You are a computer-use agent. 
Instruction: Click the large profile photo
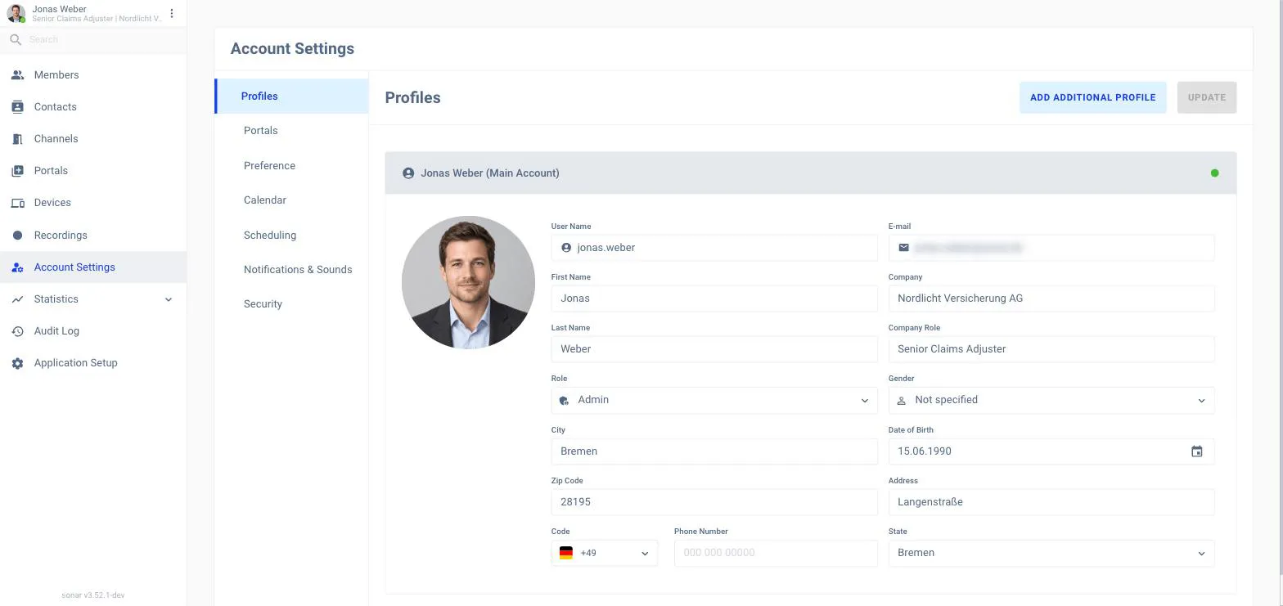coord(468,282)
